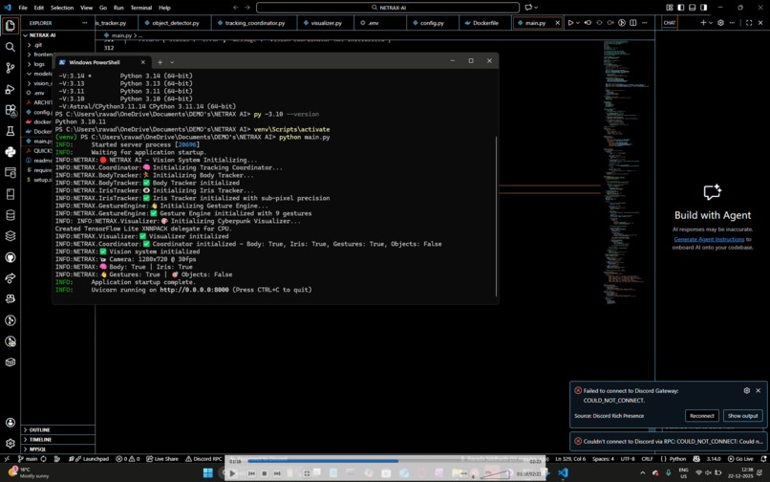Click Discord RPC status bar item
Image resolution: width=770 pixels, height=482 pixels.
(x=203, y=458)
